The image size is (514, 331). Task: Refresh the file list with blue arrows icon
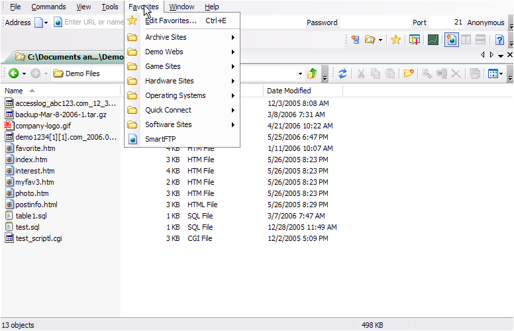(x=342, y=73)
